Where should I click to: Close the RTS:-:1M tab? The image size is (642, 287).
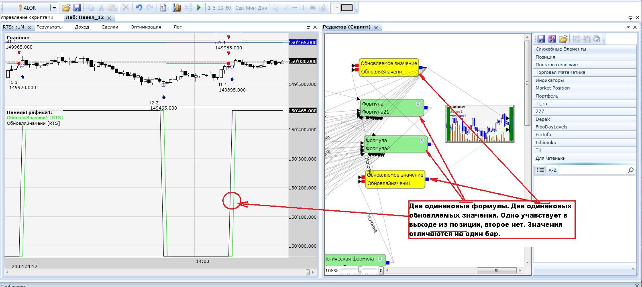[x=29, y=27]
